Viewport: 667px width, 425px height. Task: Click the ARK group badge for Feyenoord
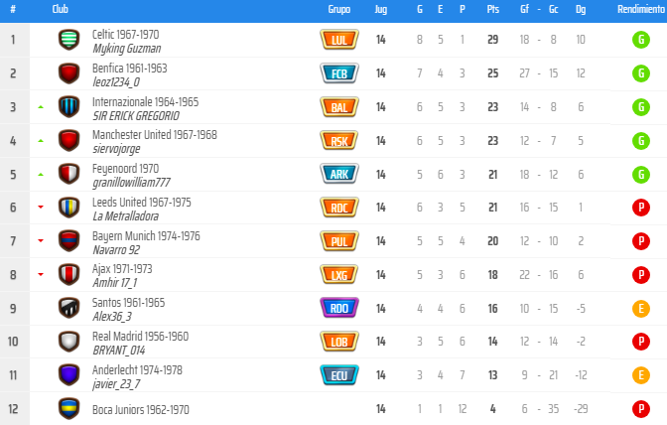pos(339,174)
